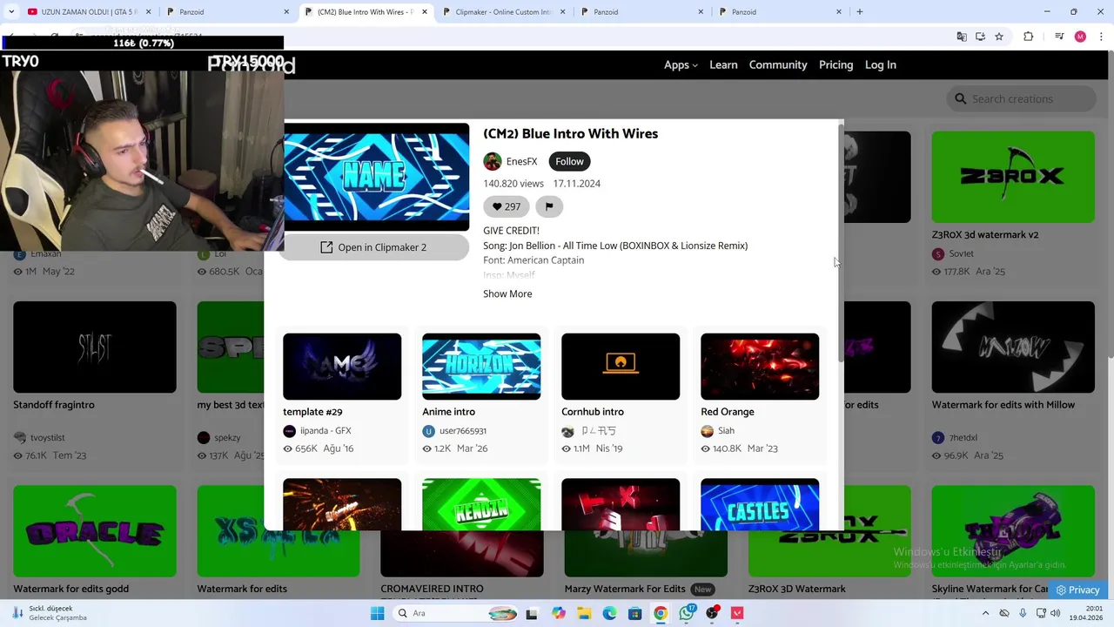1114x627 pixels.
Task: Expand description with Show More
Action: pos(507,293)
